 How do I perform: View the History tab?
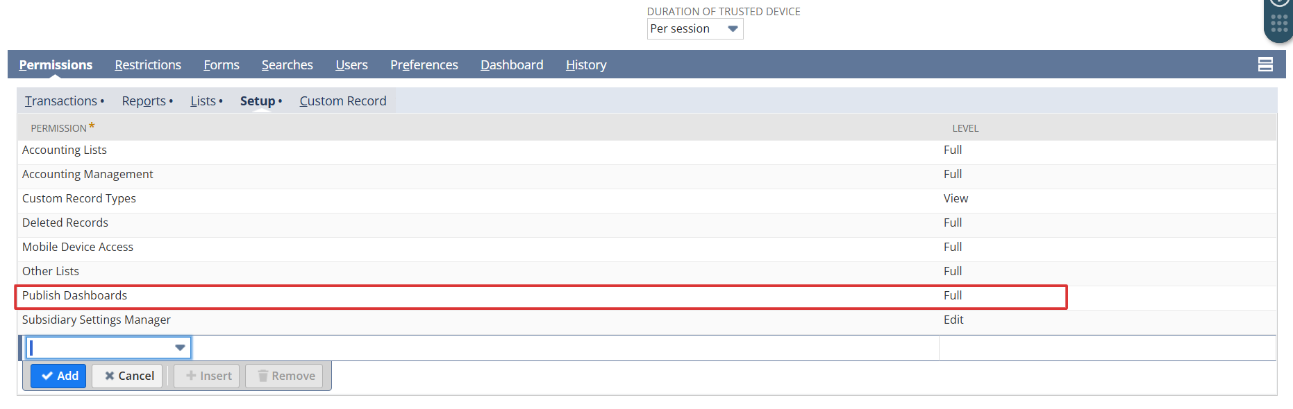coord(585,65)
